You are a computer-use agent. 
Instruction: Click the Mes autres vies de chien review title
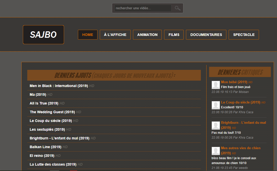(x=241, y=150)
